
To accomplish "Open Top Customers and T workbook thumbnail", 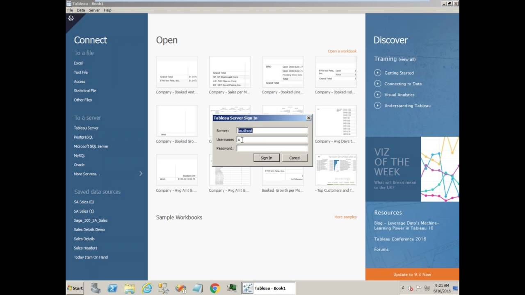I will 336,170.
